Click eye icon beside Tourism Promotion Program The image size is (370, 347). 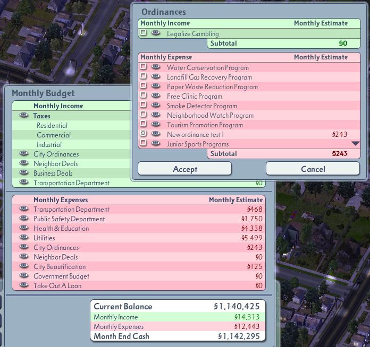(x=155, y=124)
